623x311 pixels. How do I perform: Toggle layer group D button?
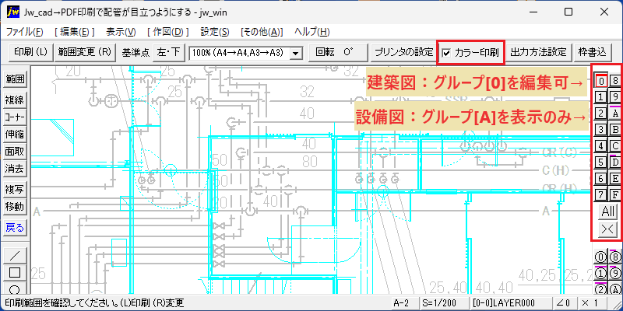click(x=615, y=162)
